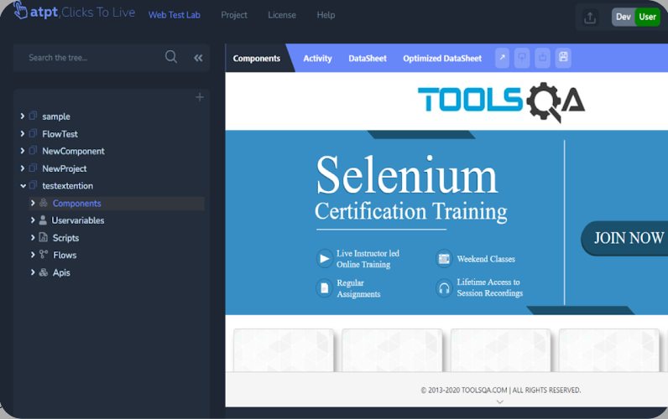The width and height of the screenshot is (668, 419).
Task: Click the testextention project pages icon
Action: coord(33,185)
